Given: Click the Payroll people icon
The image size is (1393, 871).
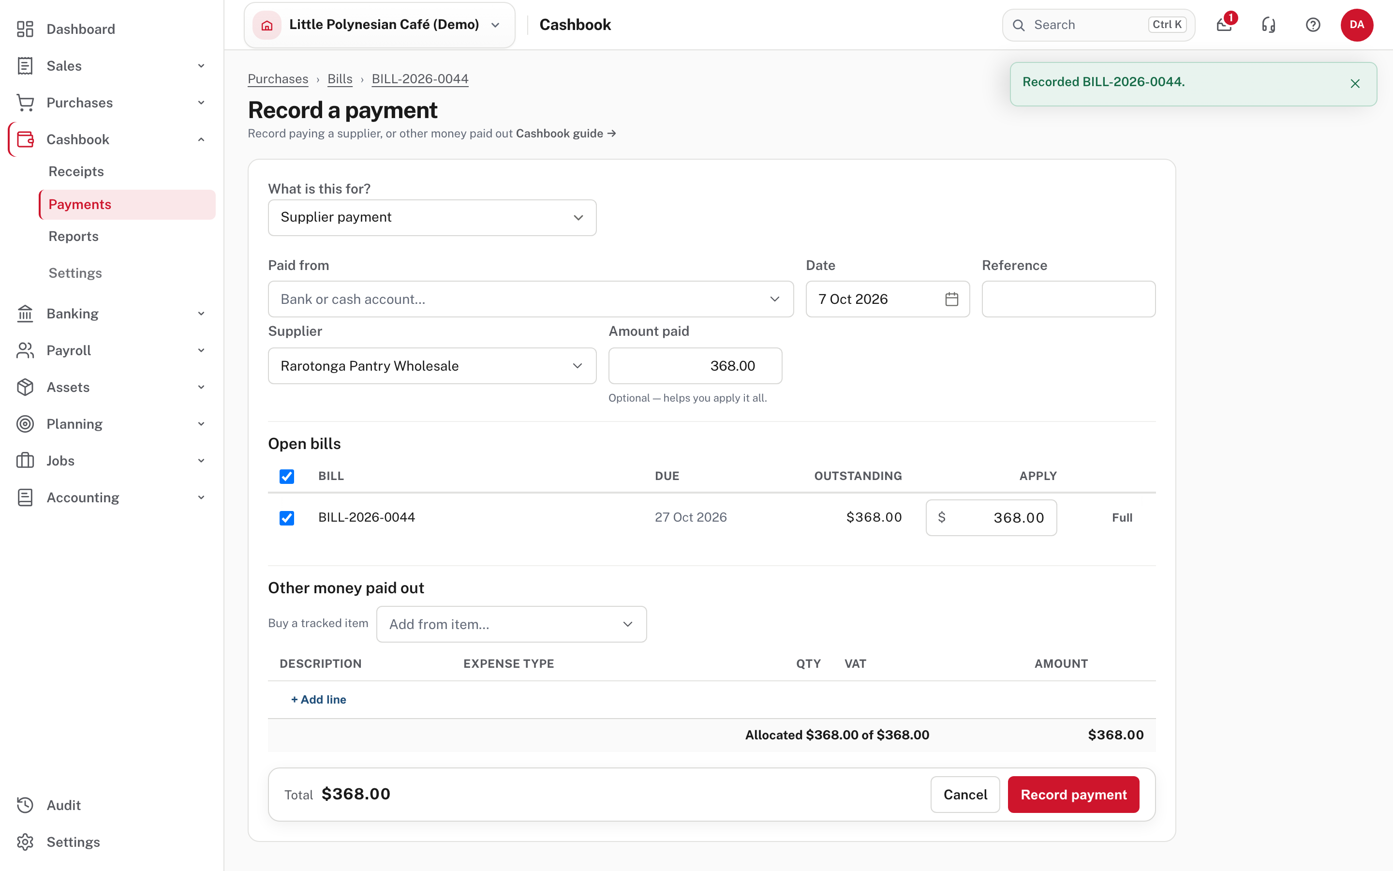Looking at the screenshot, I should 25,350.
